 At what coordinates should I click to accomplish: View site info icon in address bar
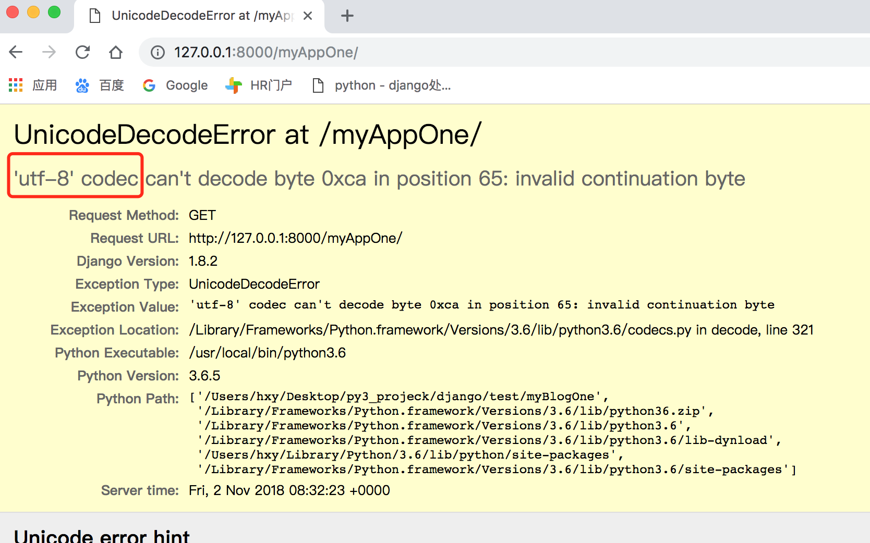(x=158, y=52)
